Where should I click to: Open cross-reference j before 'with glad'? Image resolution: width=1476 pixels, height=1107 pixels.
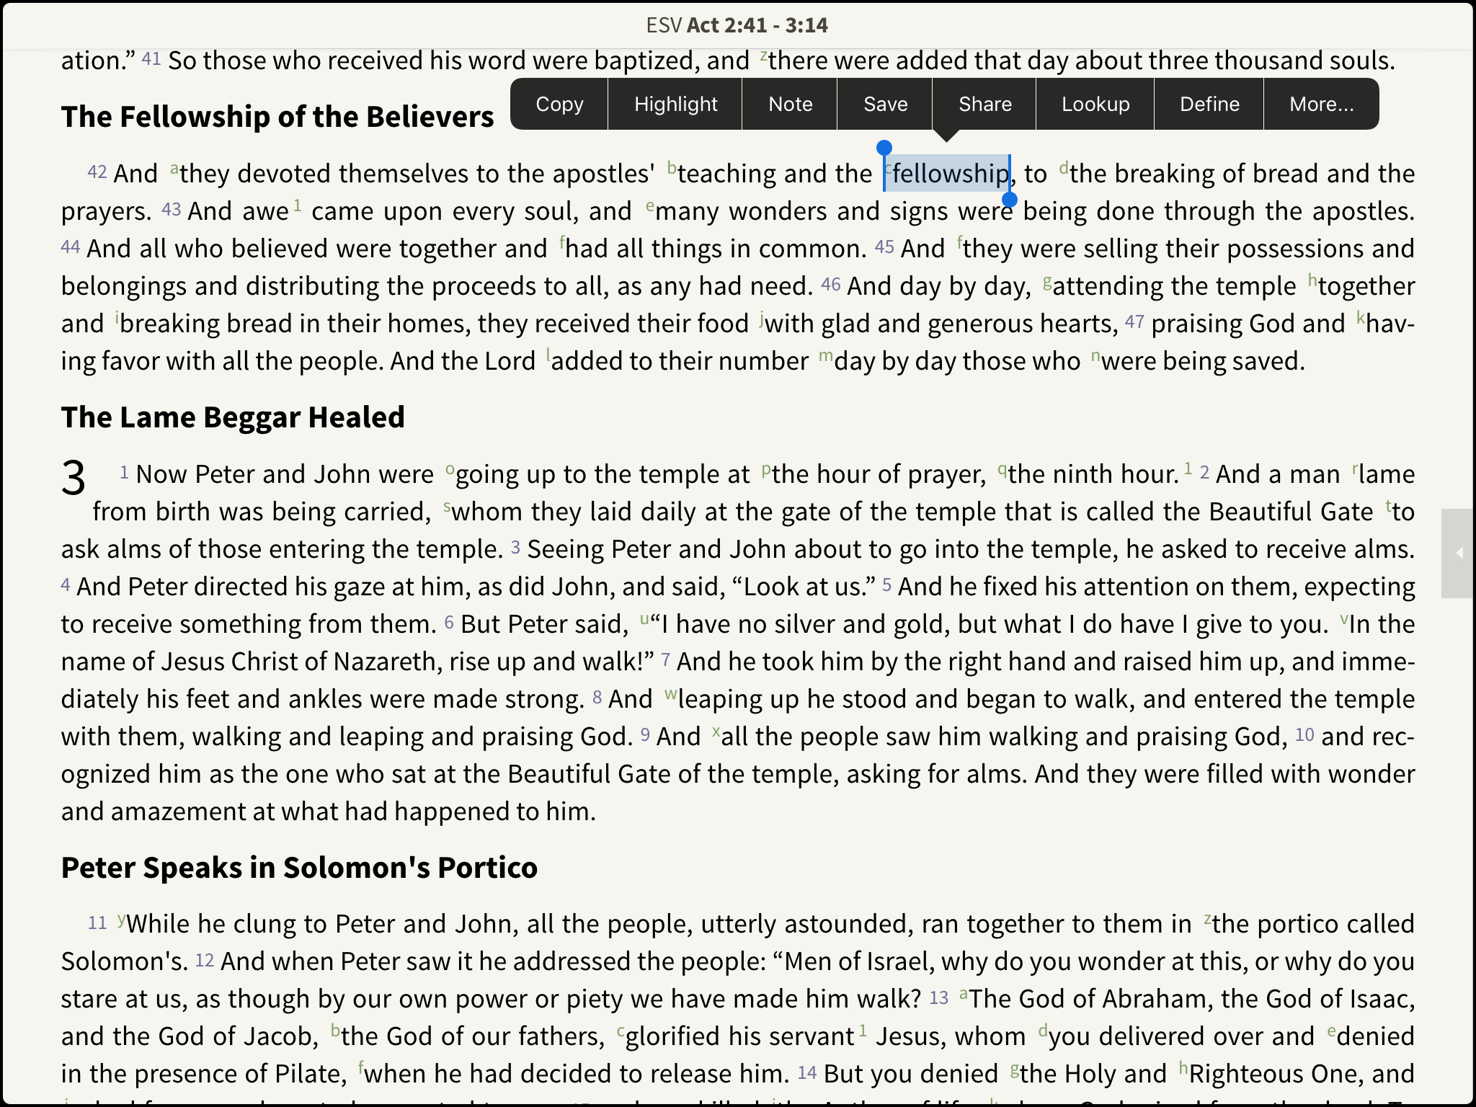click(762, 319)
